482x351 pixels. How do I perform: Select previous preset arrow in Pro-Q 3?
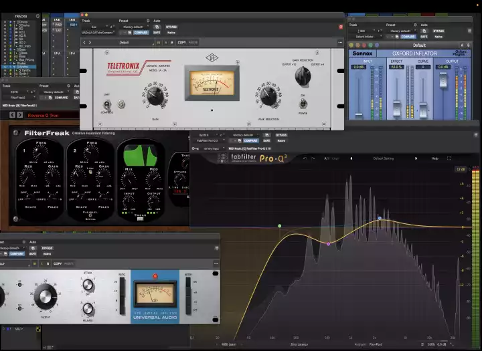click(351, 158)
